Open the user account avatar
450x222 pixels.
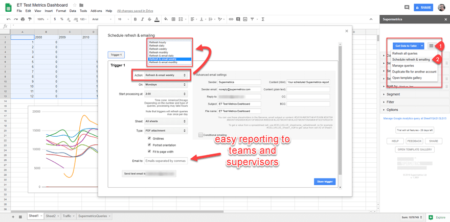coord(441,8)
